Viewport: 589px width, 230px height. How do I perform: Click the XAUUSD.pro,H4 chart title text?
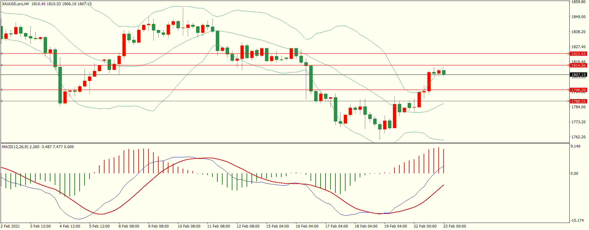15,4
